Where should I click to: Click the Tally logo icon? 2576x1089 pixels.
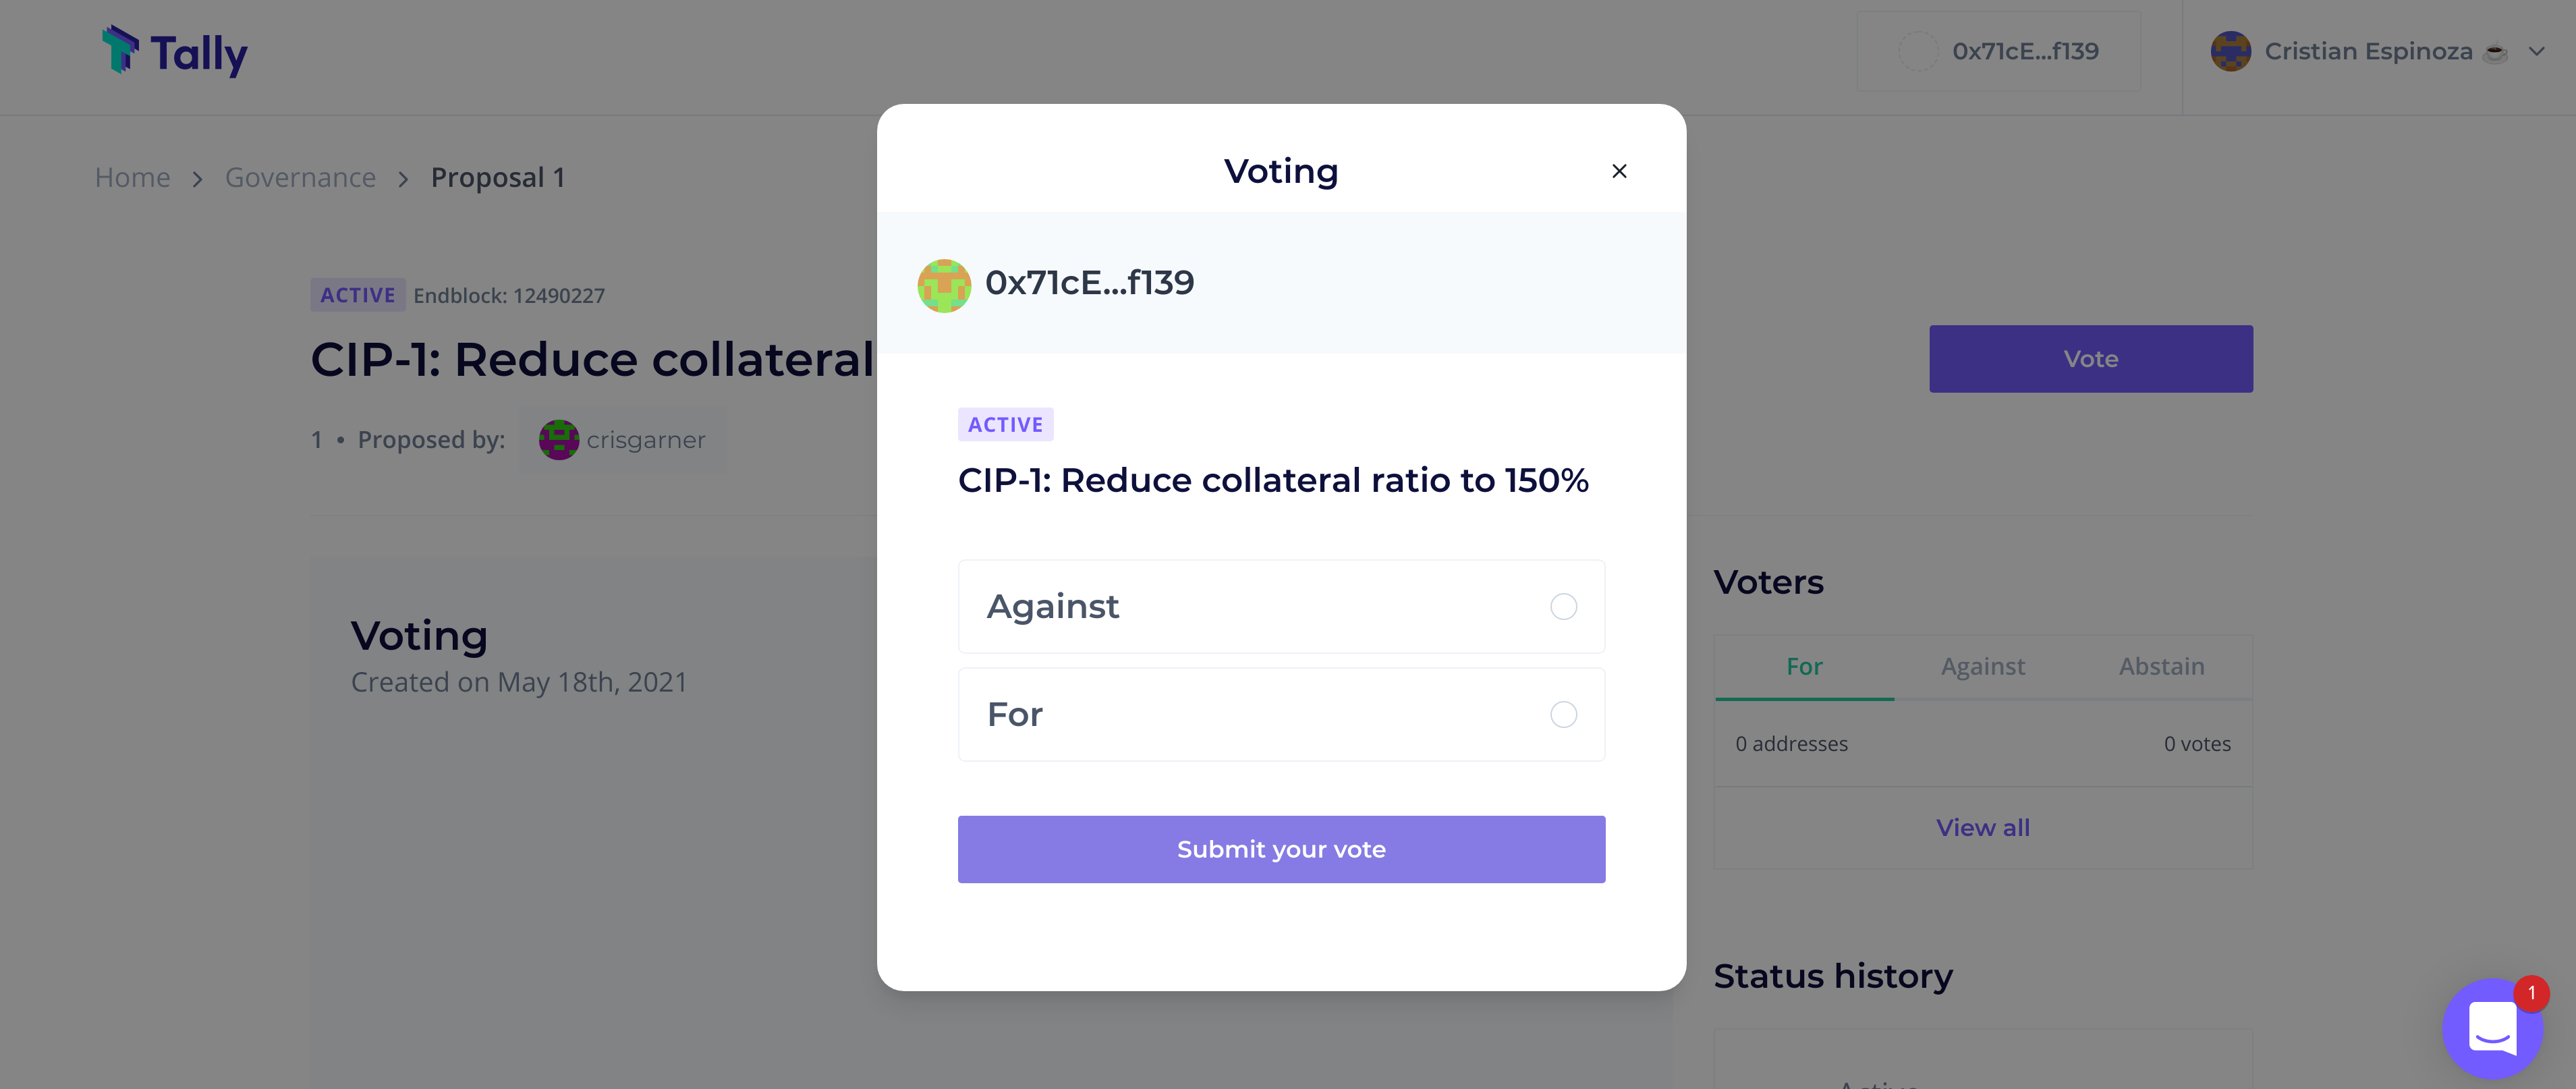pos(121,50)
